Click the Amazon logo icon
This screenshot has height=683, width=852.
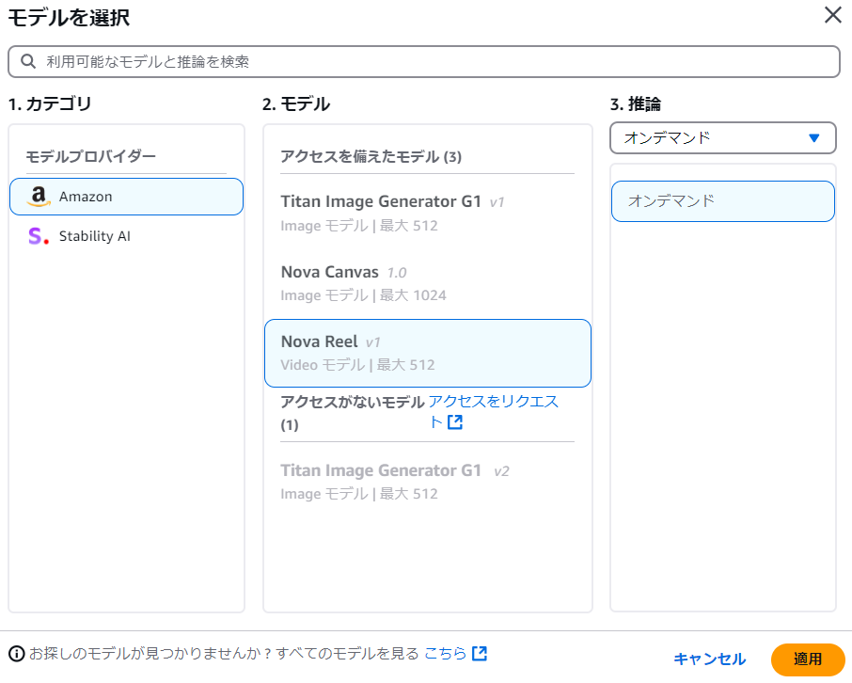[38, 197]
